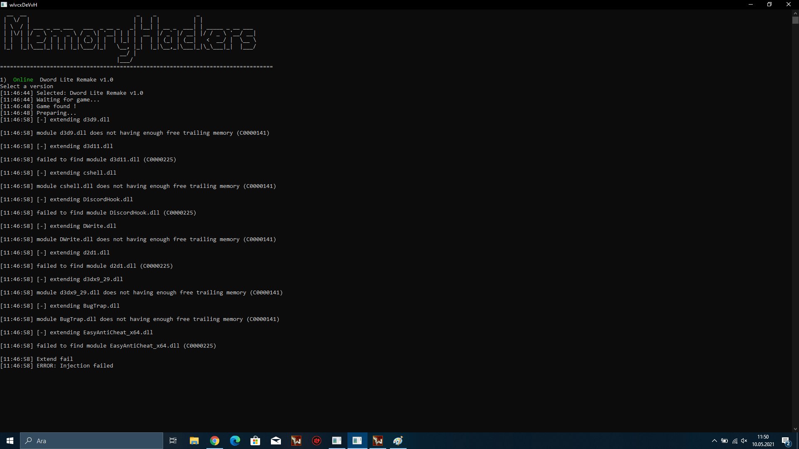Click the scrollbar up arrow of the console
The height and width of the screenshot is (449, 799).
coord(795,13)
